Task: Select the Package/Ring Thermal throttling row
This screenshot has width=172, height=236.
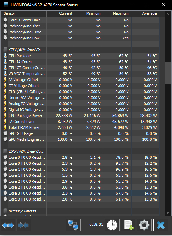Action: point(80,26)
